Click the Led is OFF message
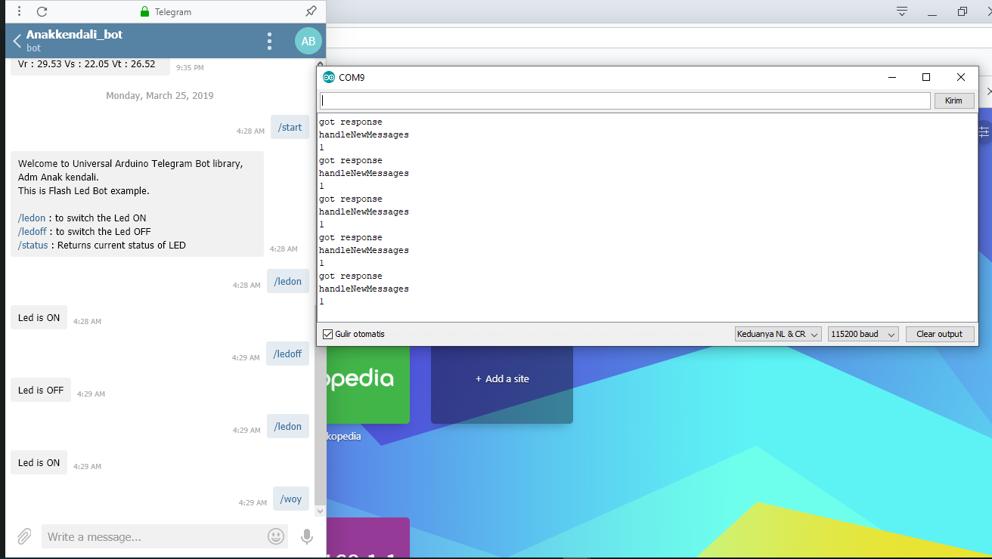Screen dimensions: 992x559 click(41, 390)
